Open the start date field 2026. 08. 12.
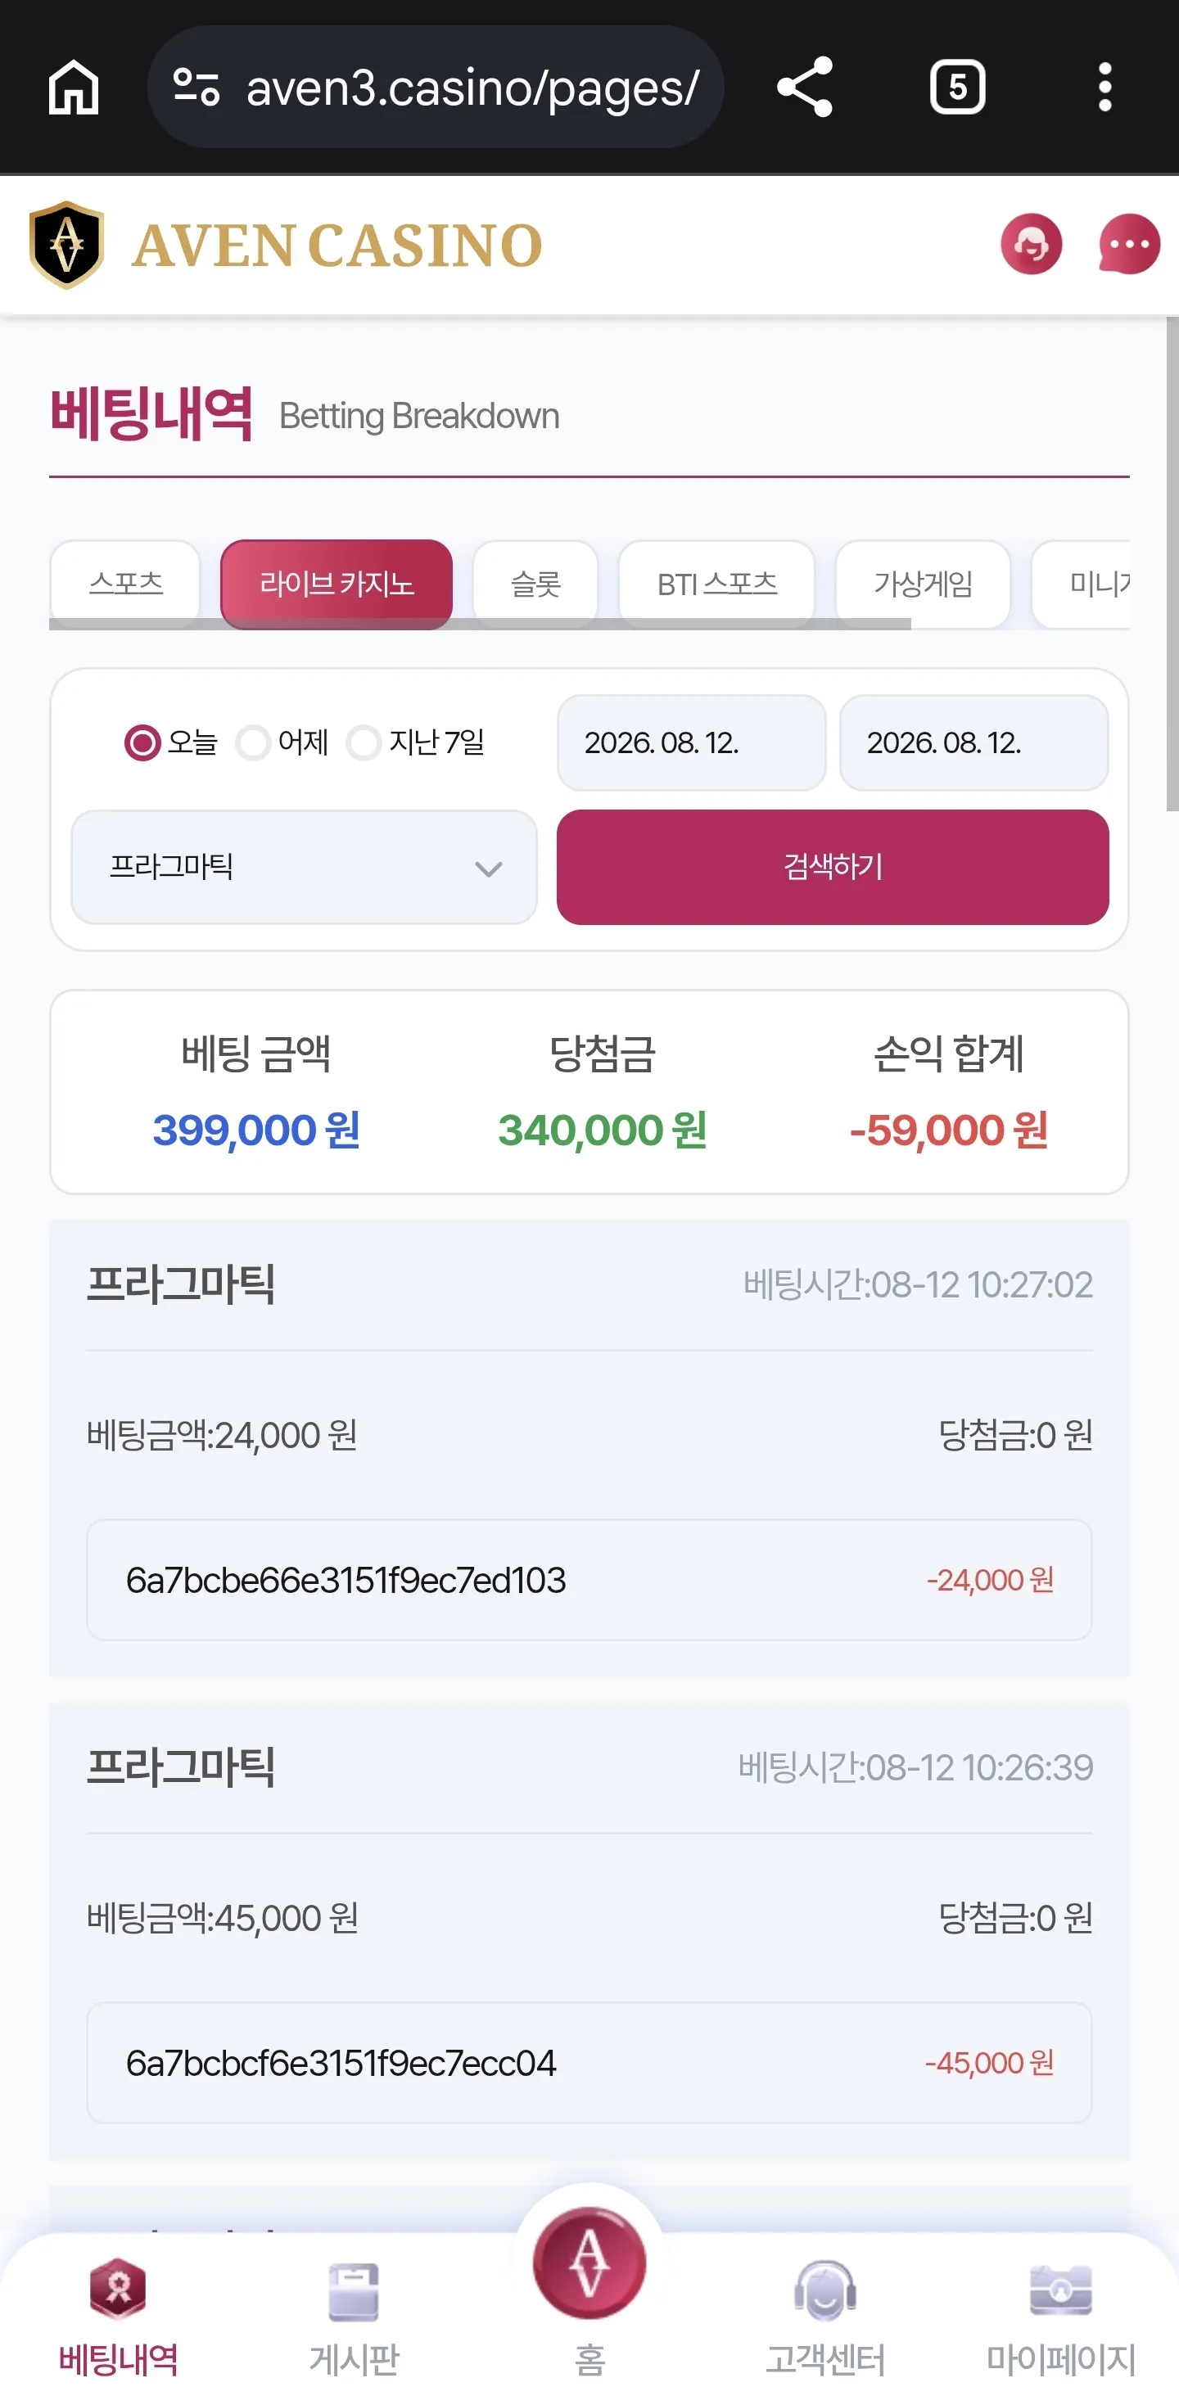1179x2405 pixels. [692, 742]
